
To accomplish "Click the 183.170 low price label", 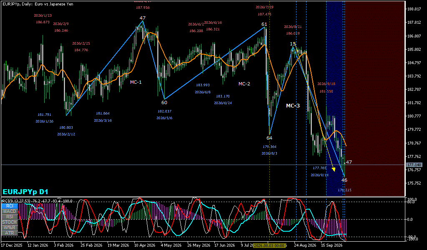I will tap(223, 96).
